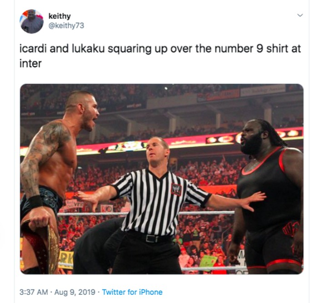Viewport: 318px width, 303px height.
Task: Click the green fan sign in crowd
Action: (x=208, y=261)
